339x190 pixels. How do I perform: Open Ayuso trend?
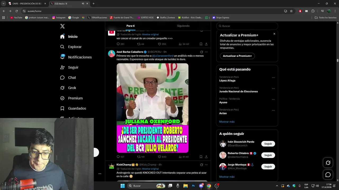223,102
